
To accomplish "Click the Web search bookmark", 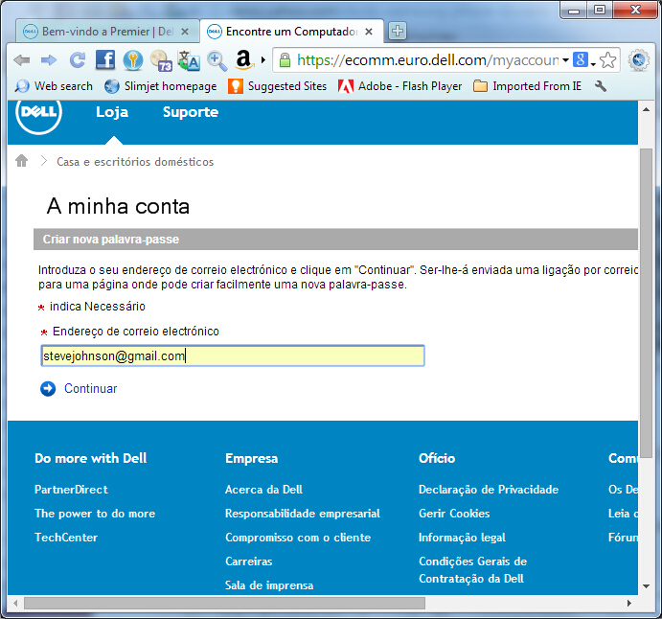I will coord(54,86).
